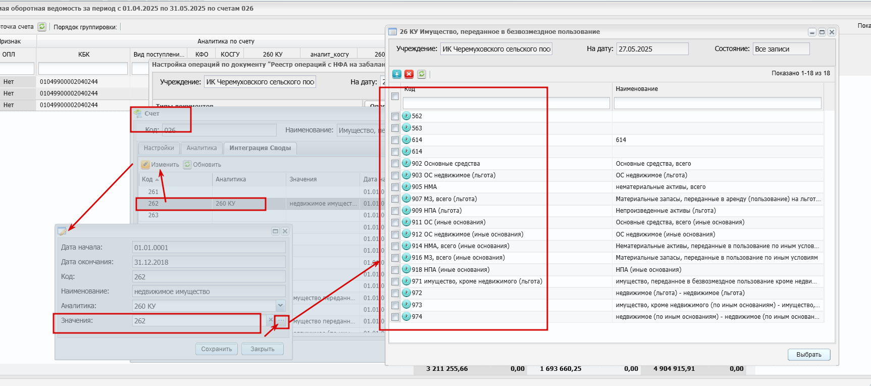Maximize the small edit dialog
The width and height of the screenshot is (871, 386).
[x=275, y=231]
